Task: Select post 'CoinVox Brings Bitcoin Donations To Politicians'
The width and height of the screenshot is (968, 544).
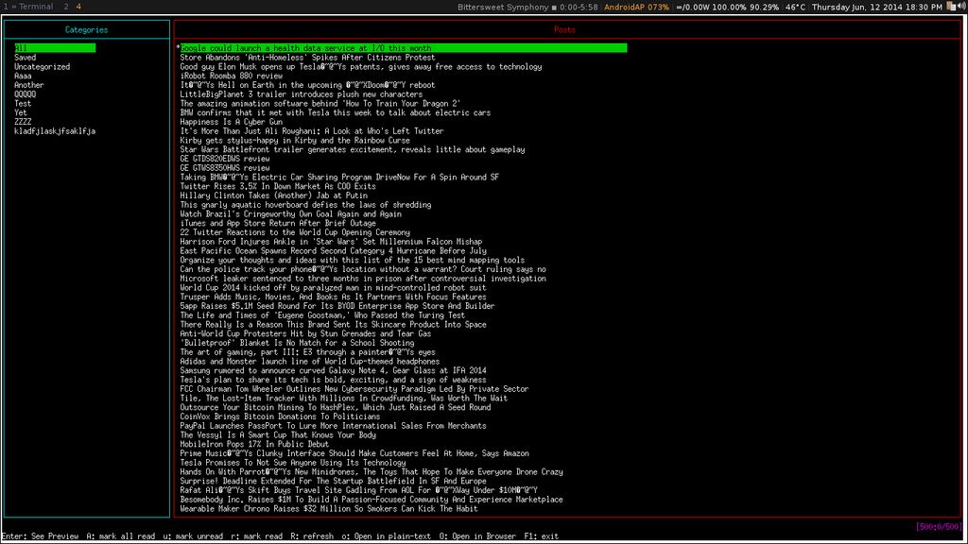Action: pos(280,416)
